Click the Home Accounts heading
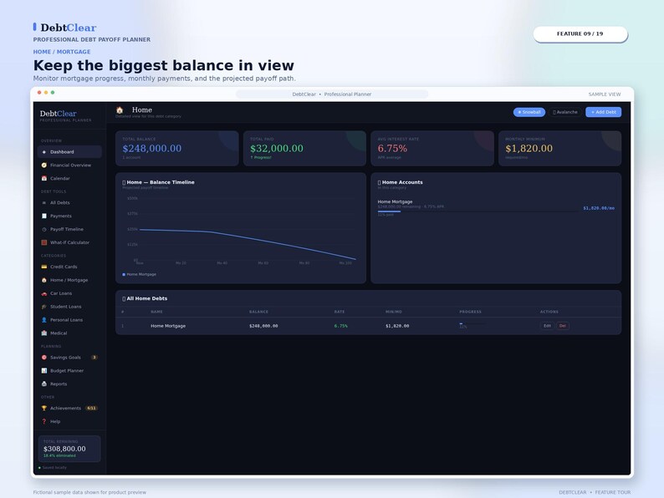Image resolution: width=664 pixels, height=498 pixels. click(x=401, y=182)
